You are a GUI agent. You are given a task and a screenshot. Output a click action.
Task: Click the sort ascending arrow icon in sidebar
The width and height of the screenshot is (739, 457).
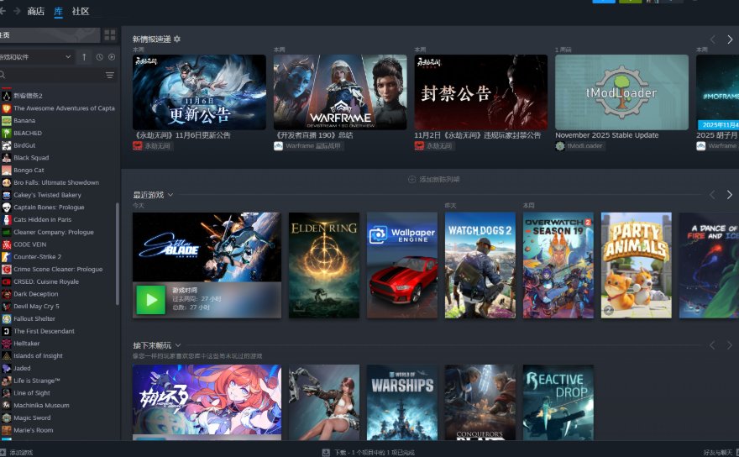(84, 57)
